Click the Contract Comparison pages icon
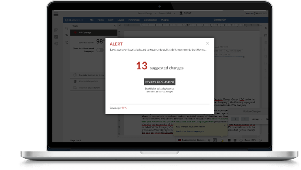301x170 pixels. (75, 81)
